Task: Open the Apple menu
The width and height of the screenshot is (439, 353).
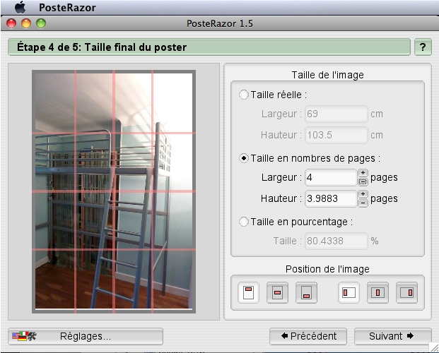Action: coord(21,7)
